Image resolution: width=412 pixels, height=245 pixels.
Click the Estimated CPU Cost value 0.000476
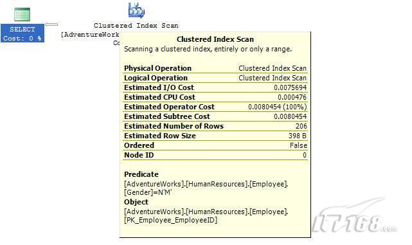pos(292,97)
